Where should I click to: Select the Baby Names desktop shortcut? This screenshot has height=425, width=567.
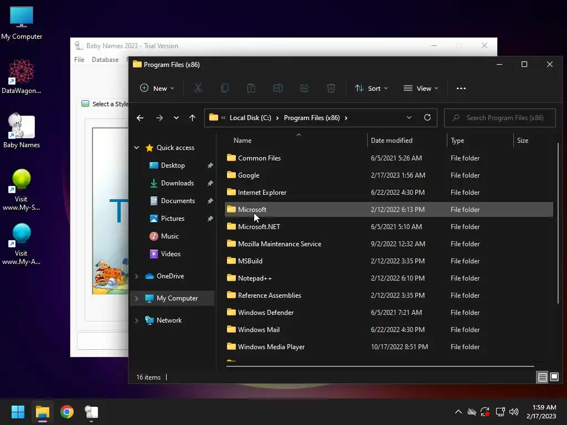pyautogui.click(x=22, y=131)
